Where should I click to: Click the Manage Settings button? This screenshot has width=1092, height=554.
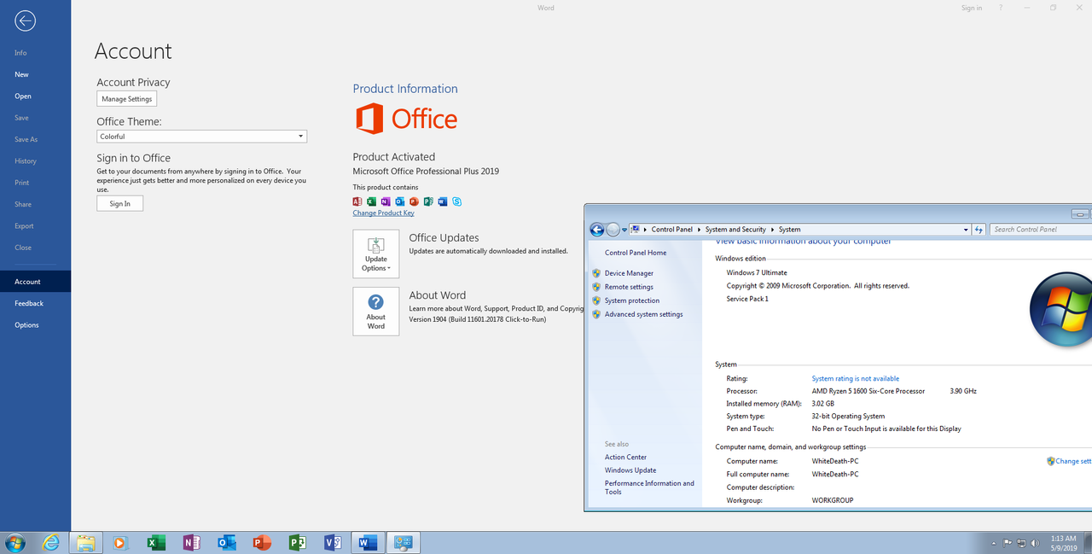click(x=127, y=99)
